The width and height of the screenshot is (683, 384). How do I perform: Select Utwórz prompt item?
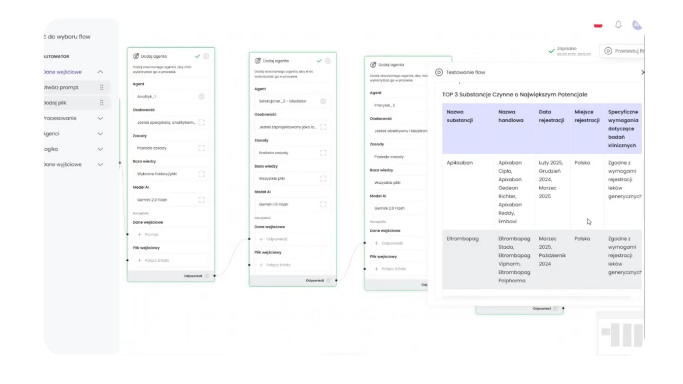click(x=76, y=87)
